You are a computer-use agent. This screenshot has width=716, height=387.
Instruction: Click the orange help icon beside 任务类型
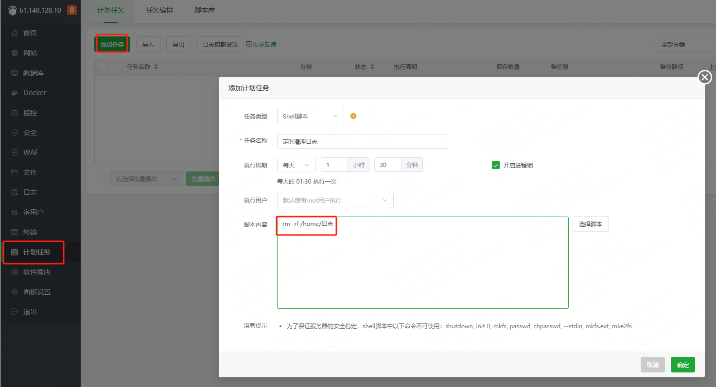coord(353,116)
